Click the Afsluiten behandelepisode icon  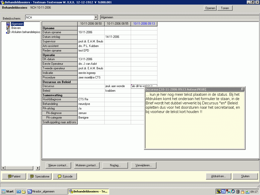coord(8,32)
